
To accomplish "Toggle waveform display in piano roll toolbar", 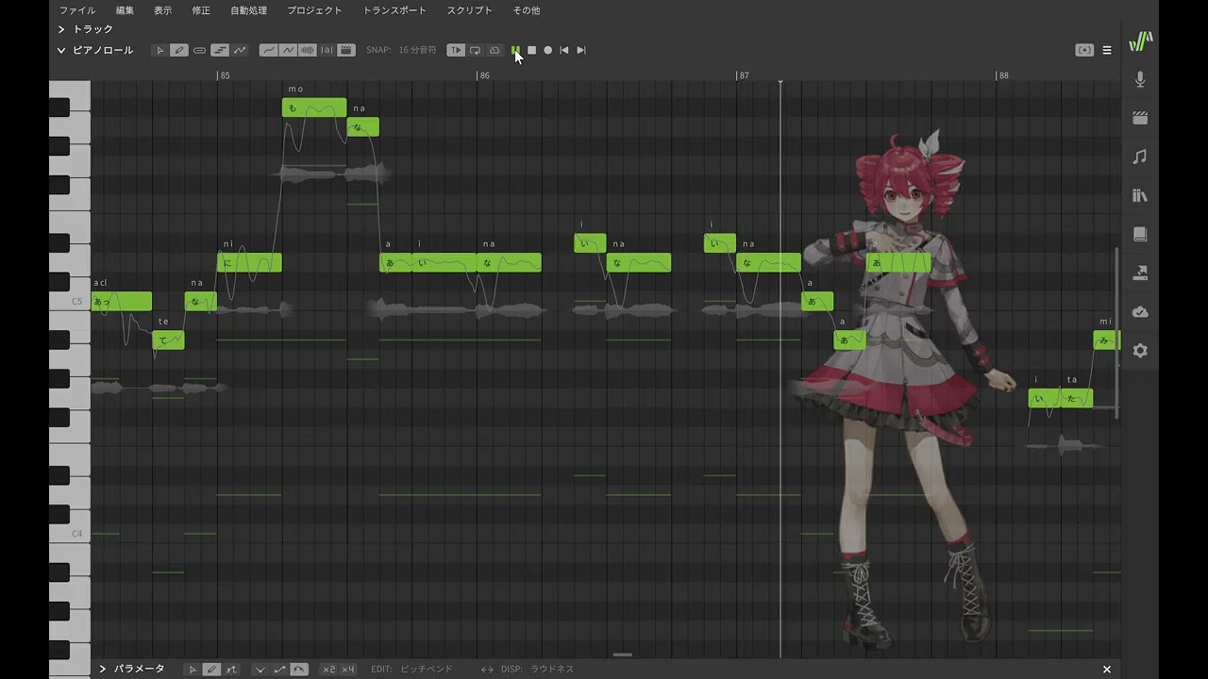I will click(307, 50).
